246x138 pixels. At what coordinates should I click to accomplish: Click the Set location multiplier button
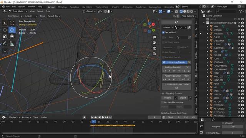(x=176, y=88)
